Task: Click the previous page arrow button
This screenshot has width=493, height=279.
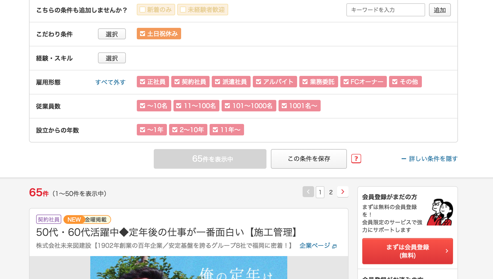Action: [308, 192]
